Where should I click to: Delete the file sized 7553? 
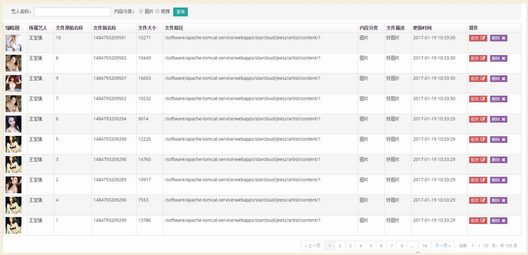(499, 200)
